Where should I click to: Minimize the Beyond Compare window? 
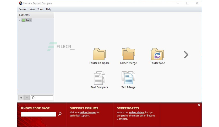pos(178,3)
